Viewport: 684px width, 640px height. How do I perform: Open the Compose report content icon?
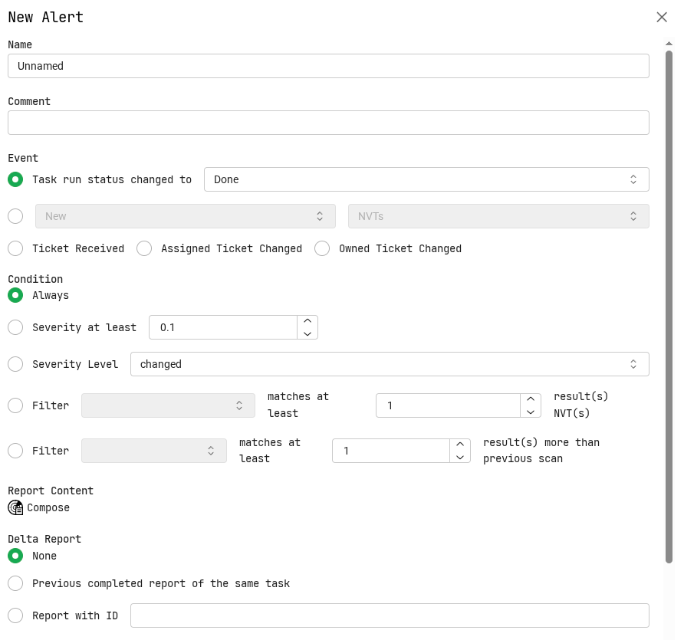15,507
